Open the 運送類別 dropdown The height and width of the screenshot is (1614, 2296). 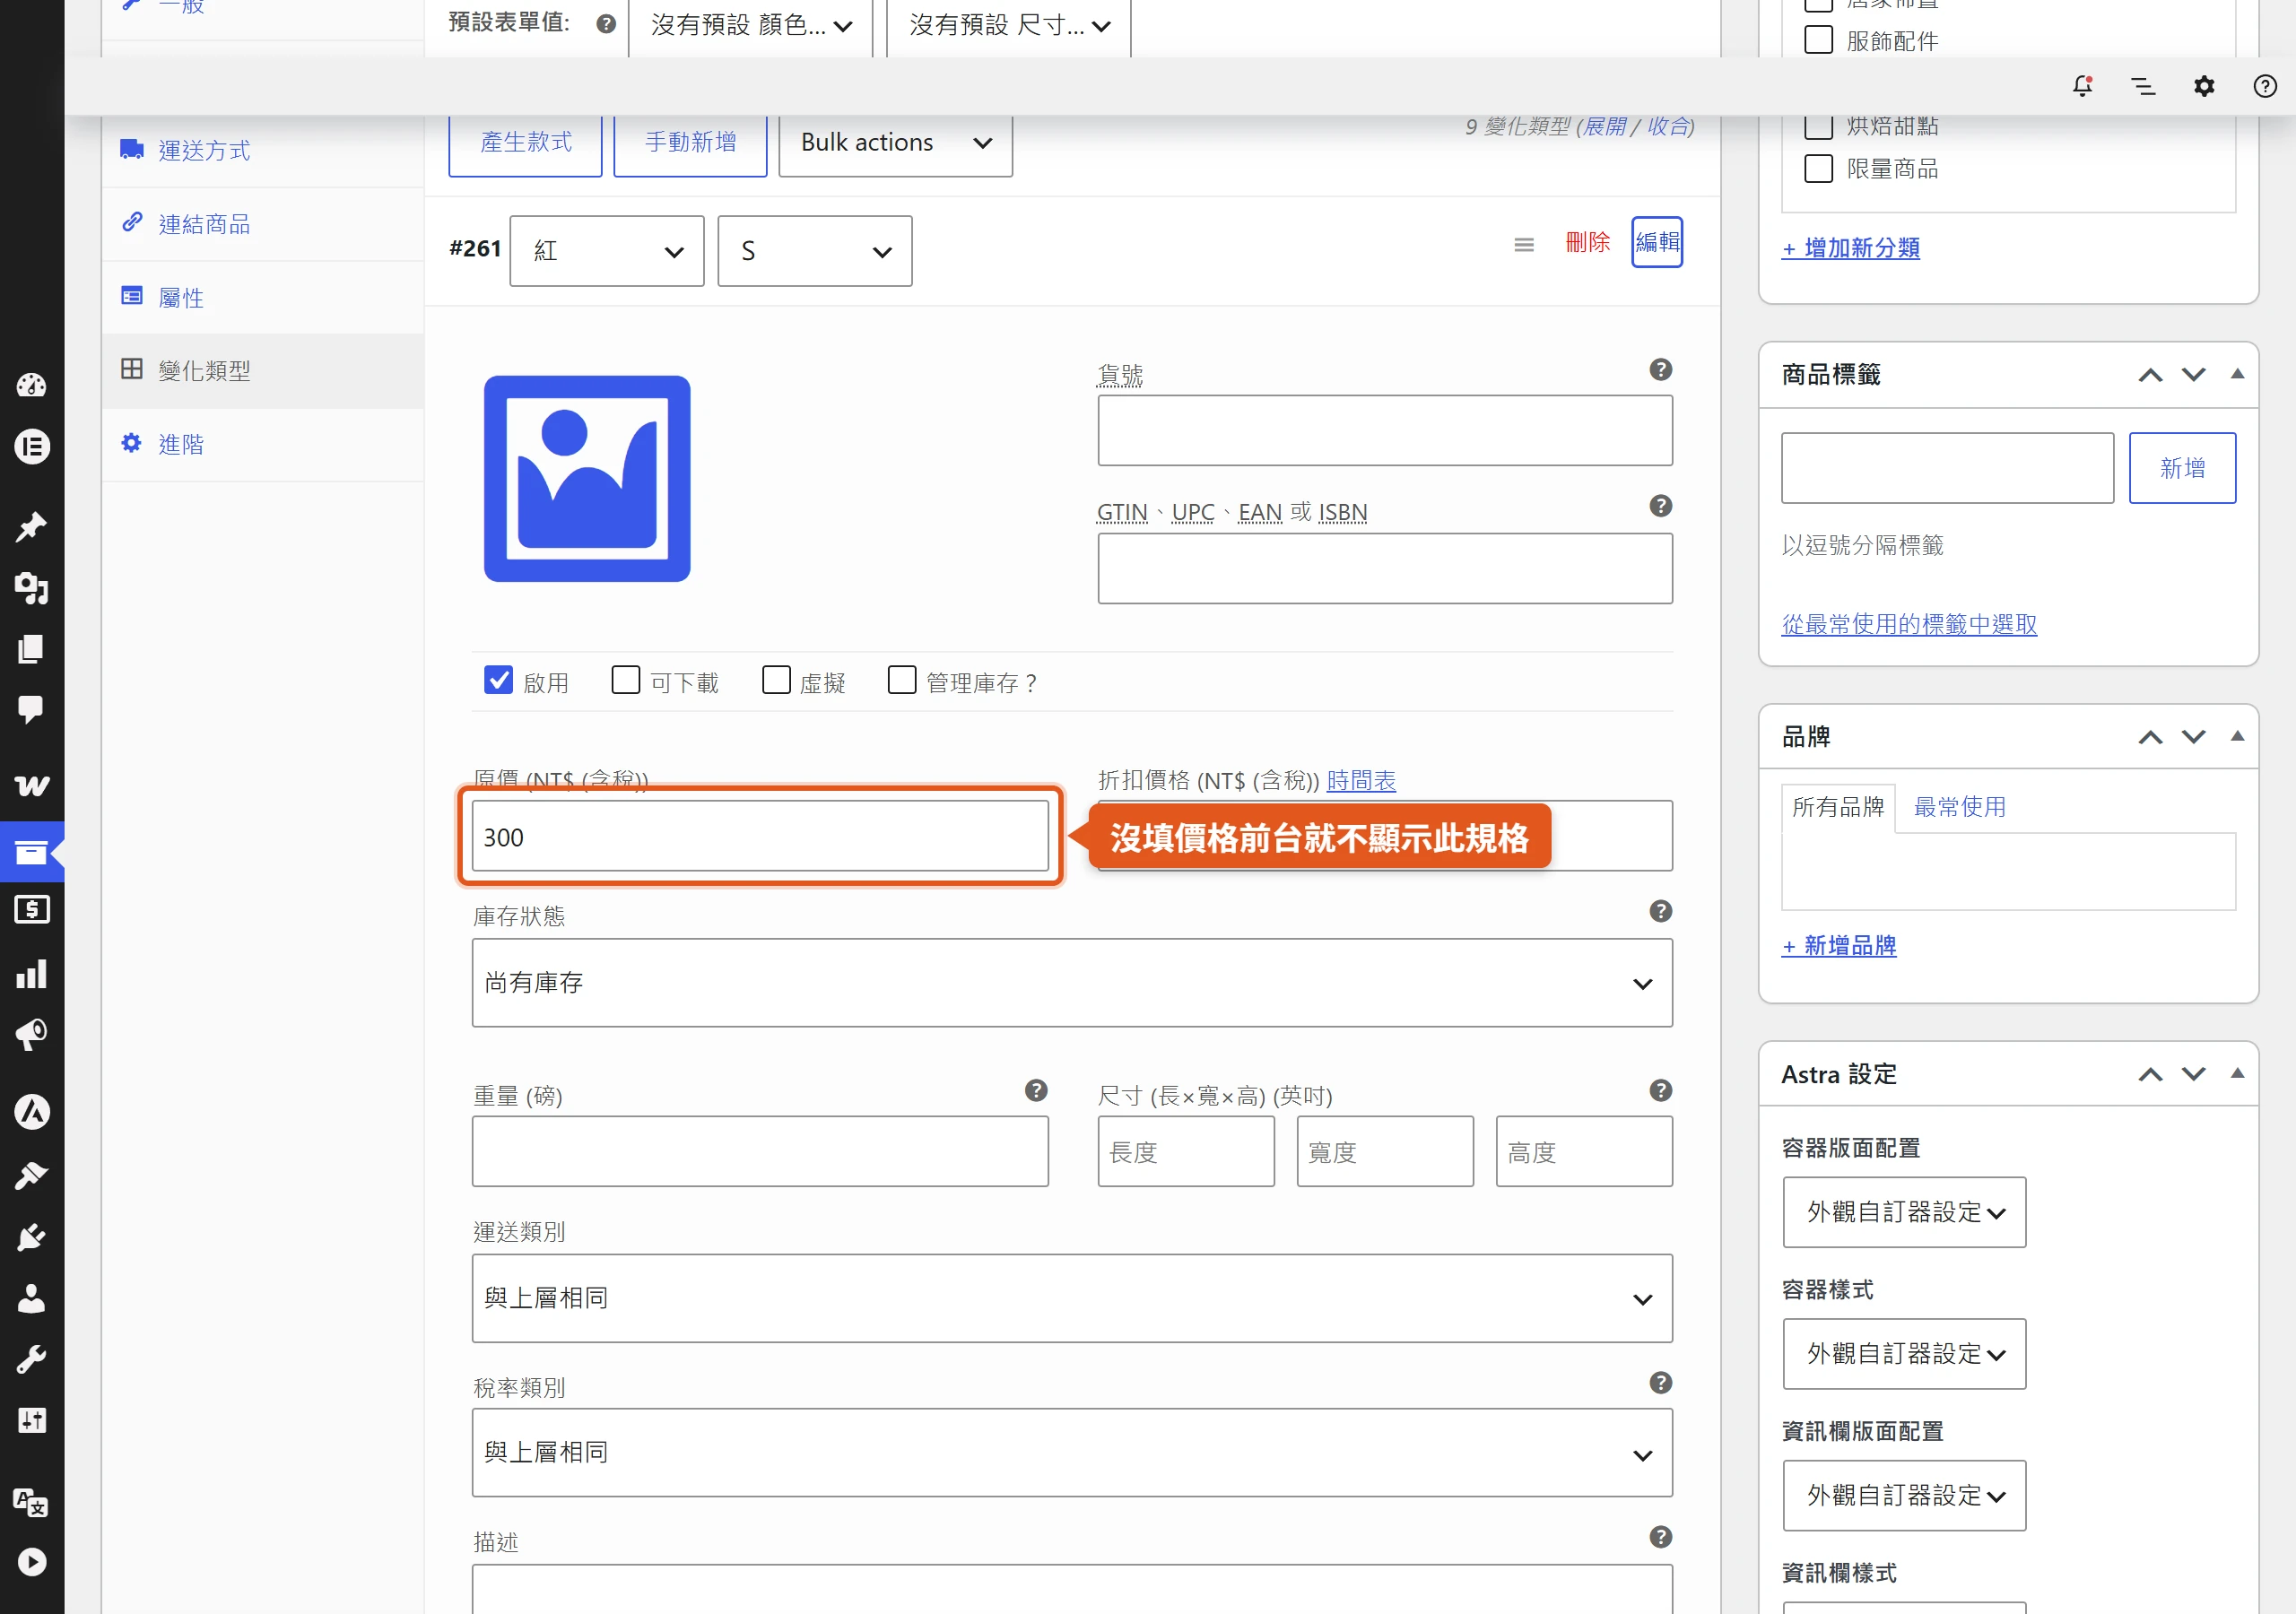pyautogui.click(x=1072, y=1298)
